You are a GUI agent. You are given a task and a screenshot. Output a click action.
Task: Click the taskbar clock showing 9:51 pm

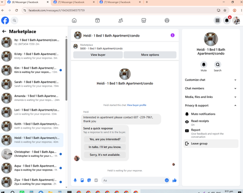coord(229,192)
